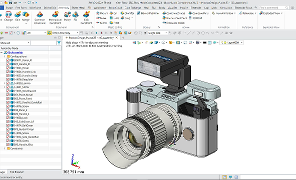Open the 3D BOM
This screenshot has height=180, width=296.
[x=195, y=18]
